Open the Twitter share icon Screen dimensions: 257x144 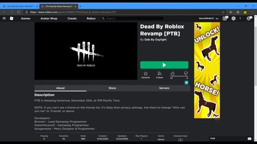[186, 83]
